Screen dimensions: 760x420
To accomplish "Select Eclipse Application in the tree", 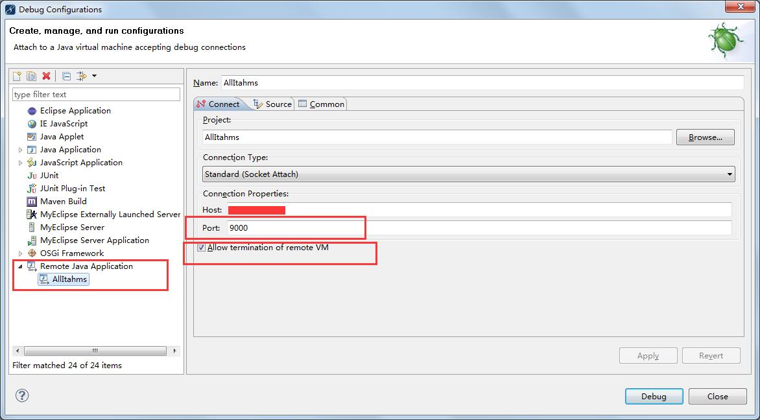I will point(75,110).
